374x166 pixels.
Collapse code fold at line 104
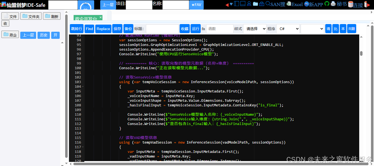(83, 87)
